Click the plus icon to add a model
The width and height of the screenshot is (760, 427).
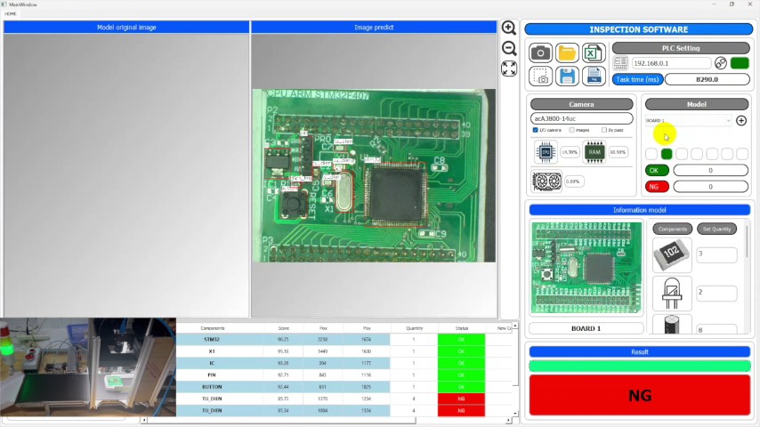(x=741, y=121)
